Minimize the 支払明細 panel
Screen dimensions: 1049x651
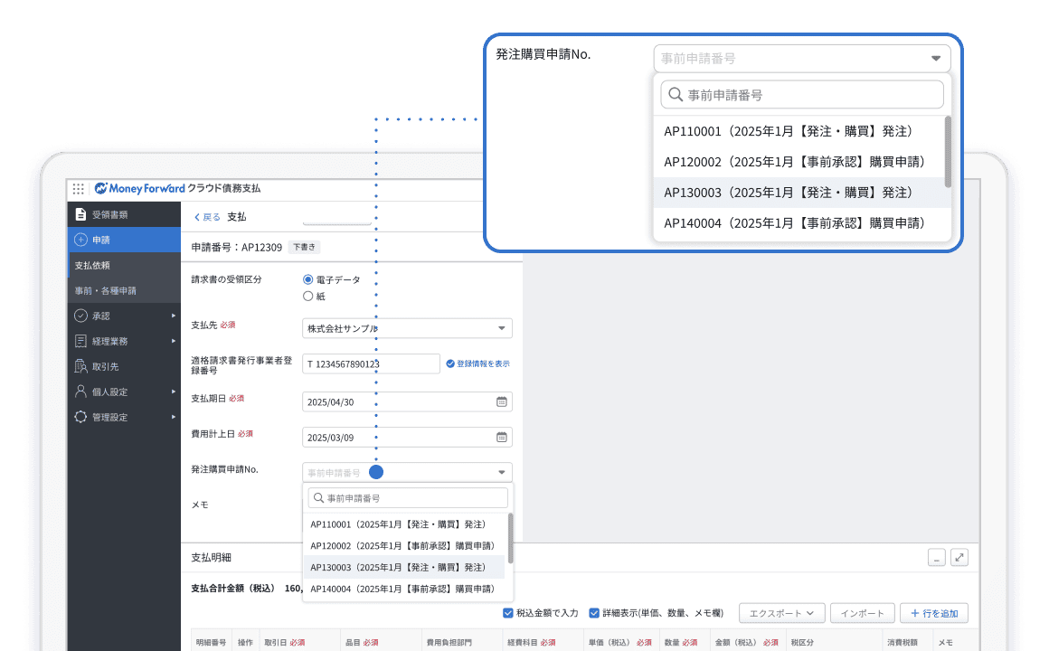[x=937, y=558]
